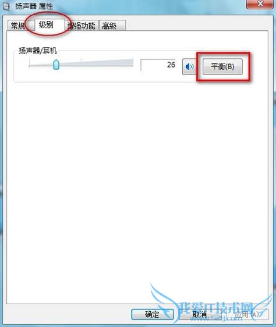Click the slider track left of the thumb

pos(41,66)
